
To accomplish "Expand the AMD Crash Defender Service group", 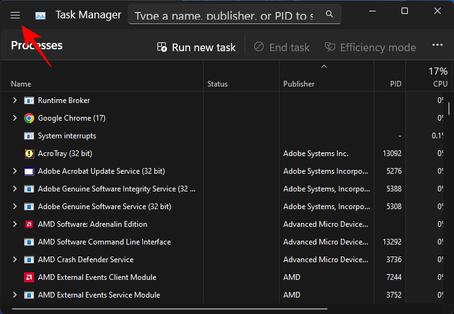I will (x=15, y=260).
